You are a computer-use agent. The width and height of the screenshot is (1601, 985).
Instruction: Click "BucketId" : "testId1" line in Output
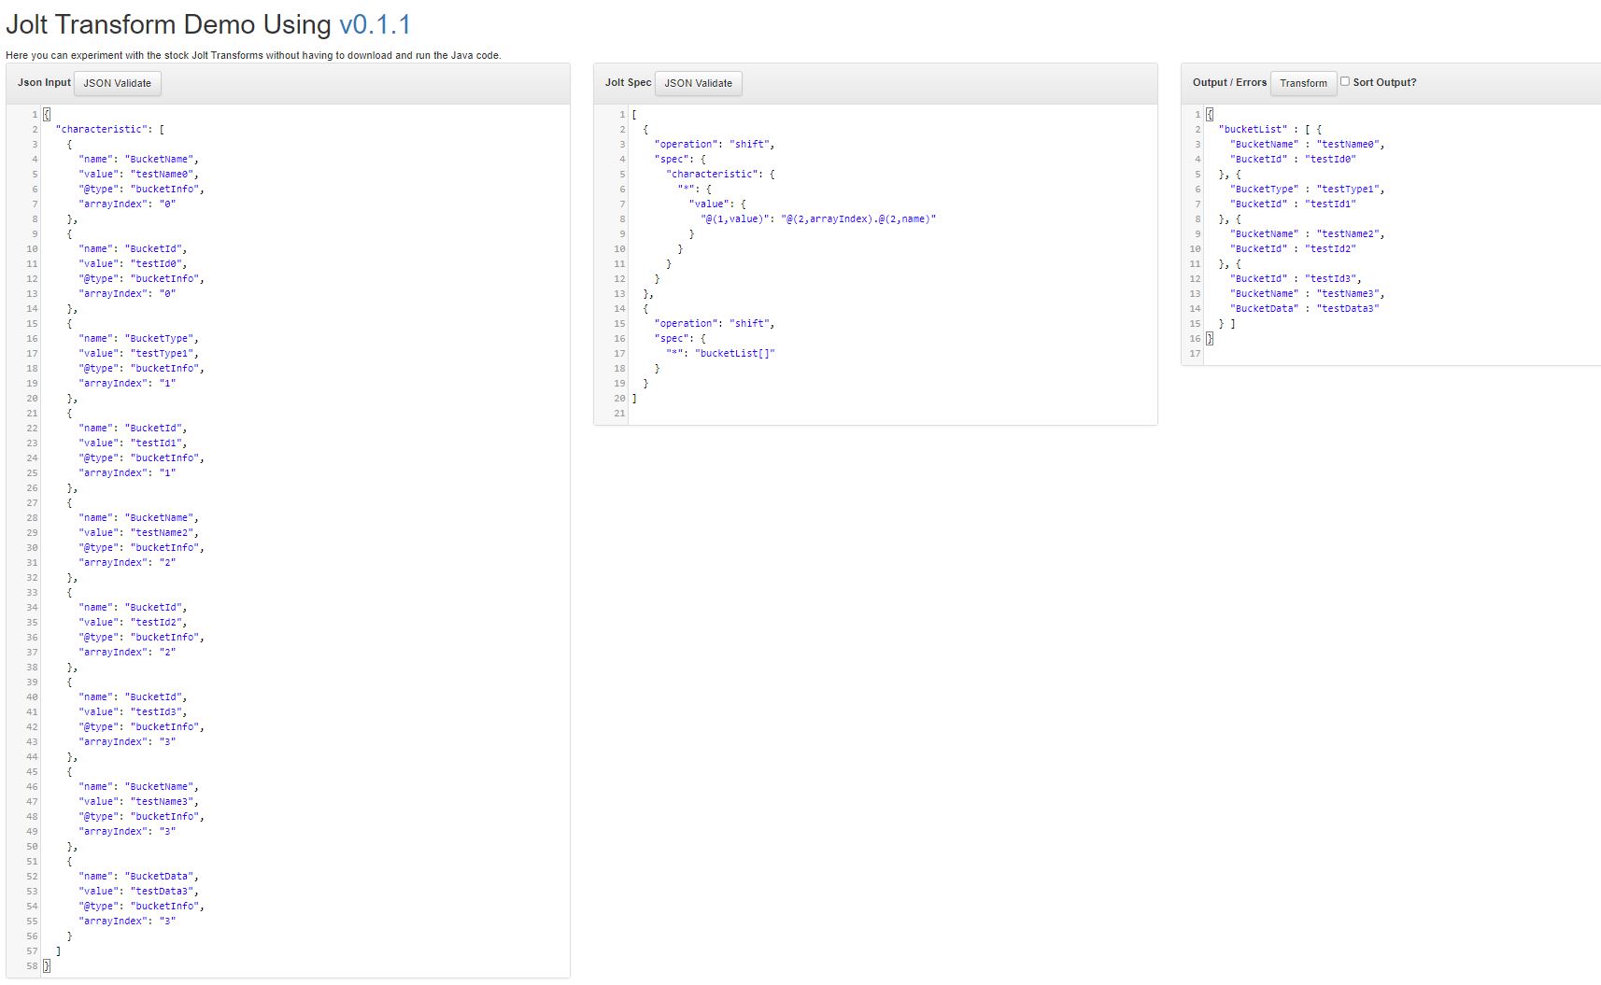[x=1294, y=204]
